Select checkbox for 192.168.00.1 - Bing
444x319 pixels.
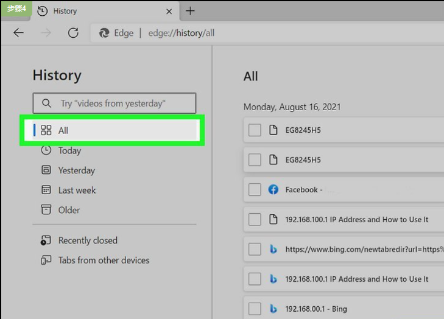pyautogui.click(x=255, y=309)
